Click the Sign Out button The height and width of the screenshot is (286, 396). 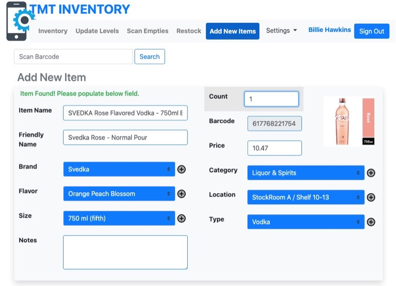[372, 31]
